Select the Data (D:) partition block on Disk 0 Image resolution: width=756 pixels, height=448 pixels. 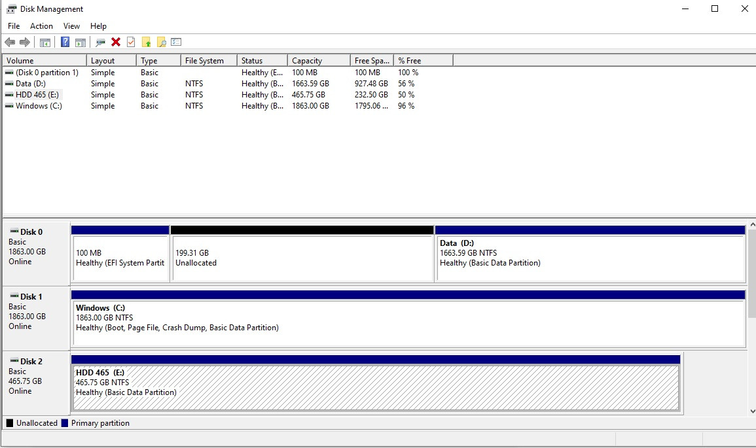click(590, 254)
